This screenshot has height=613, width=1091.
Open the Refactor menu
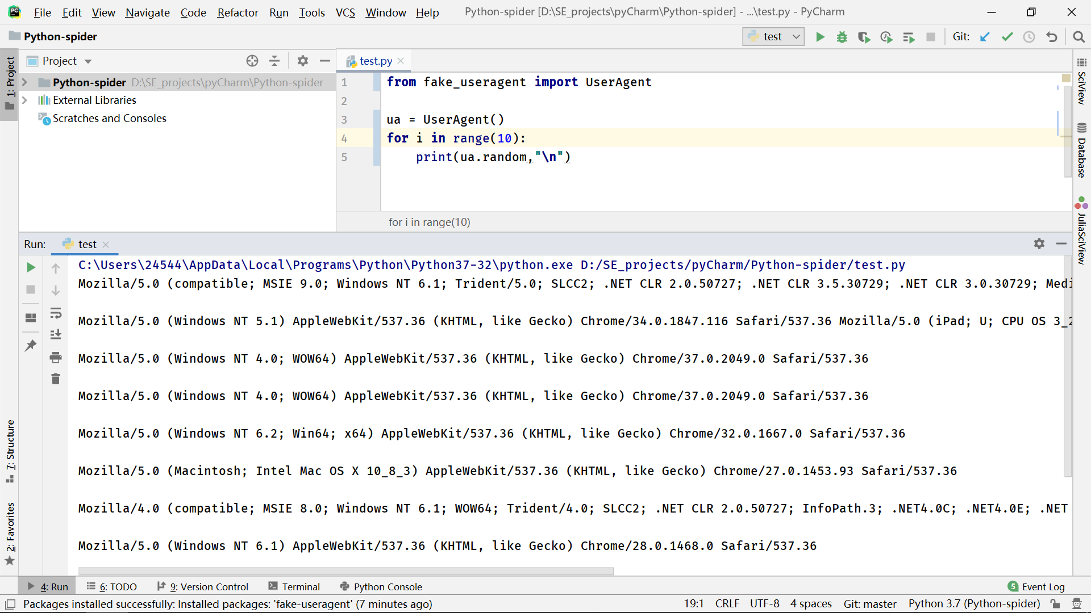click(x=238, y=12)
